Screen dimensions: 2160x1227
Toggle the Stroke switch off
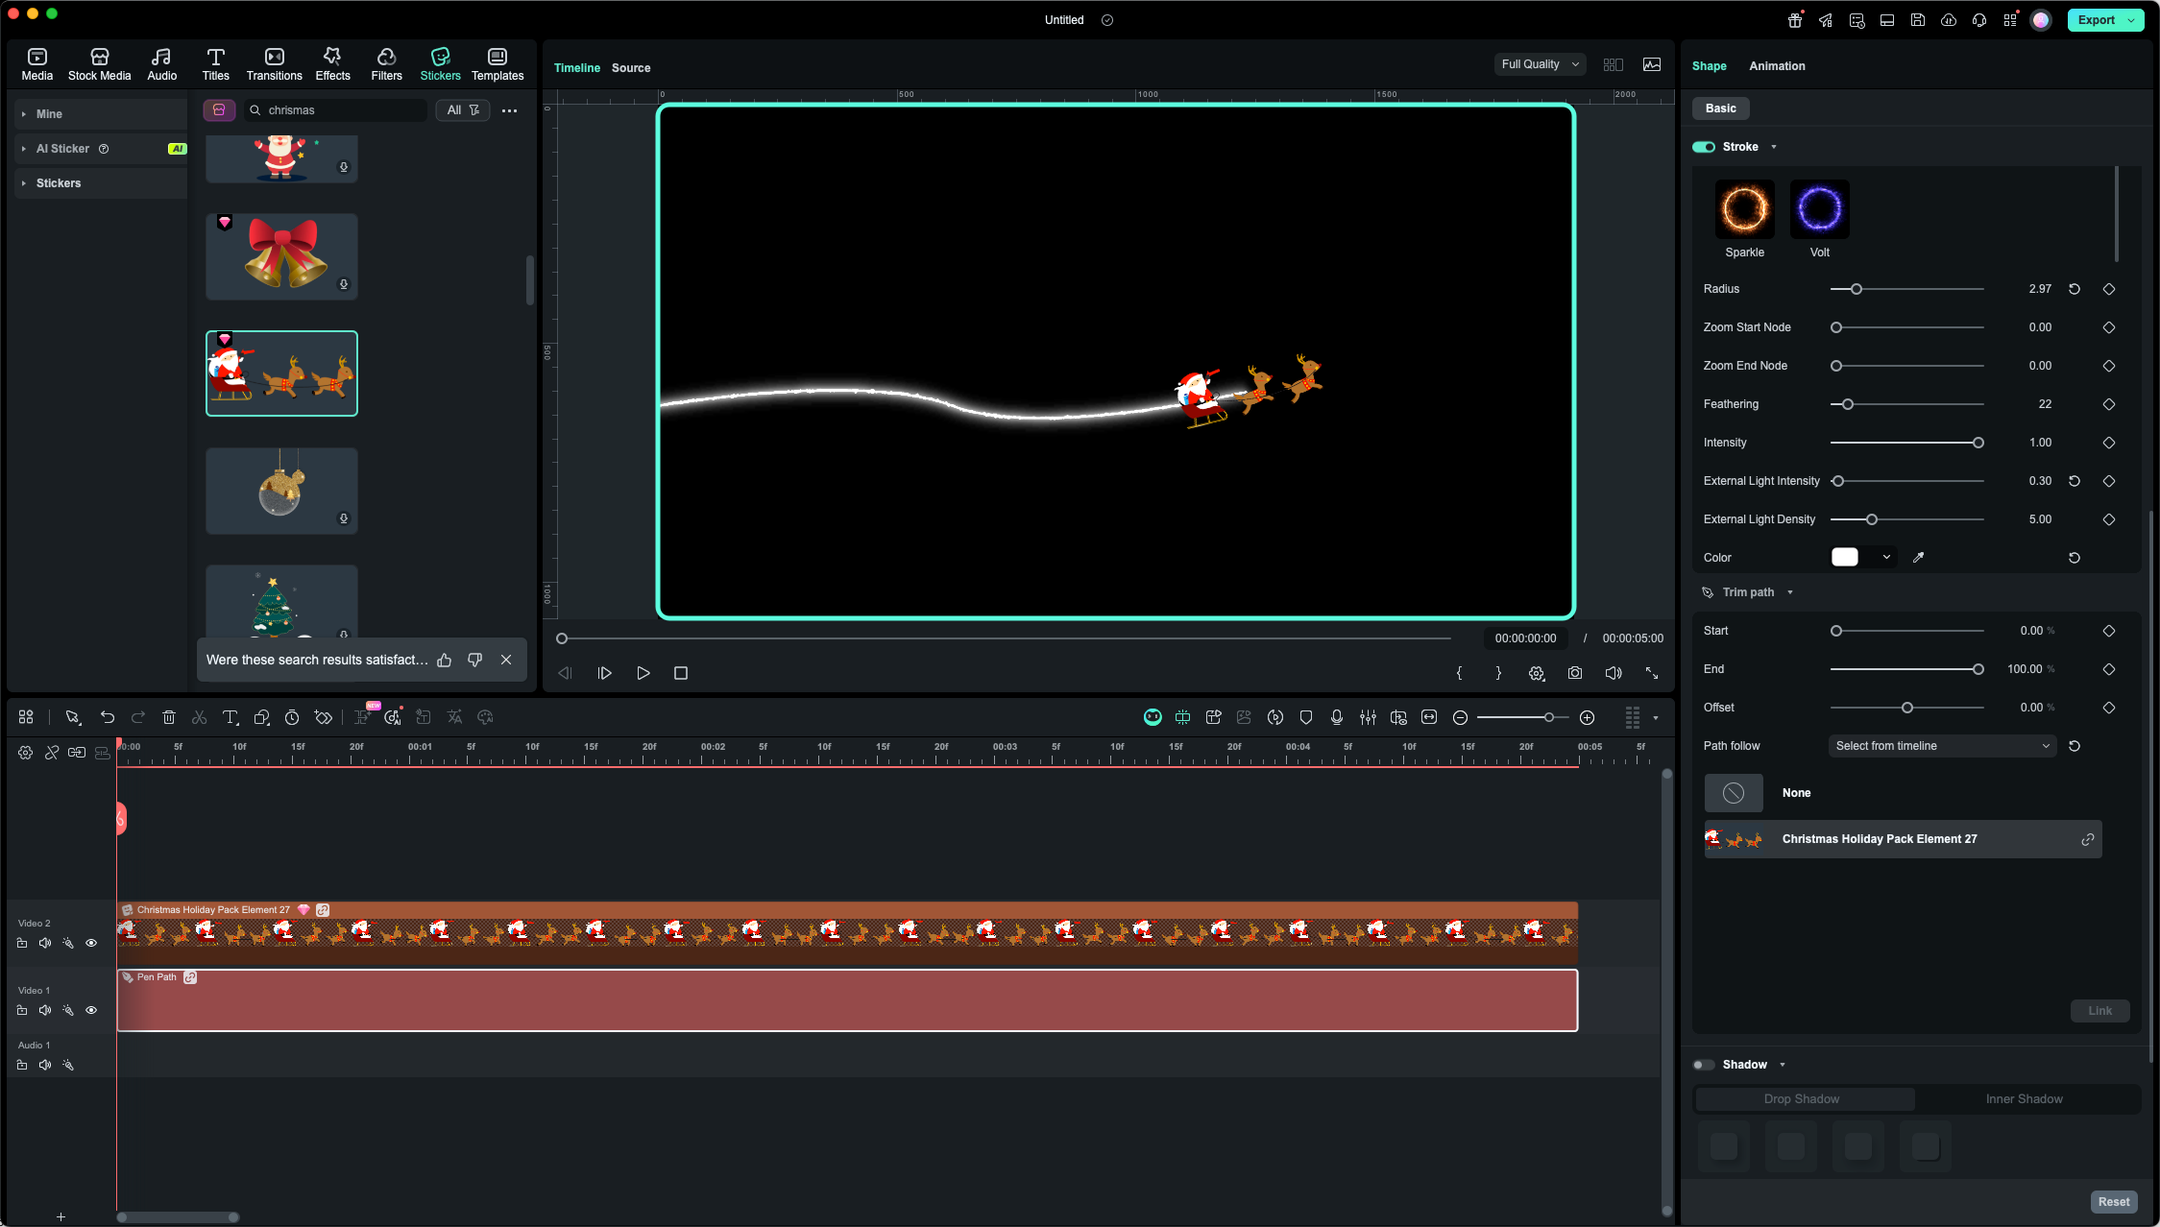(x=1704, y=147)
